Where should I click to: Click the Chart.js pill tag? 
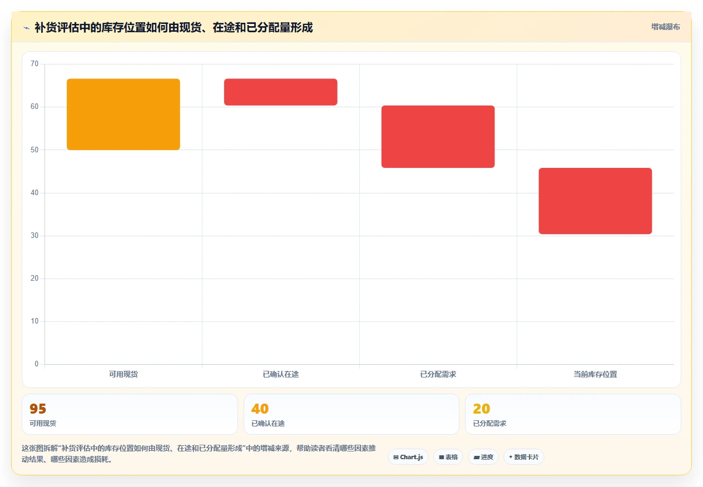click(408, 457)
